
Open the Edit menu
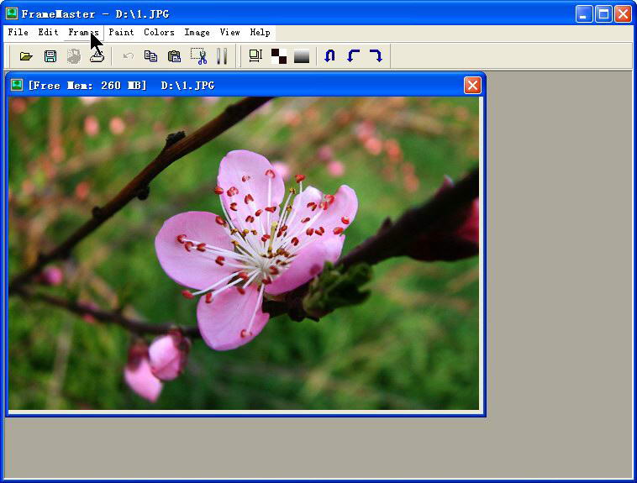click(x=48, y=33)
